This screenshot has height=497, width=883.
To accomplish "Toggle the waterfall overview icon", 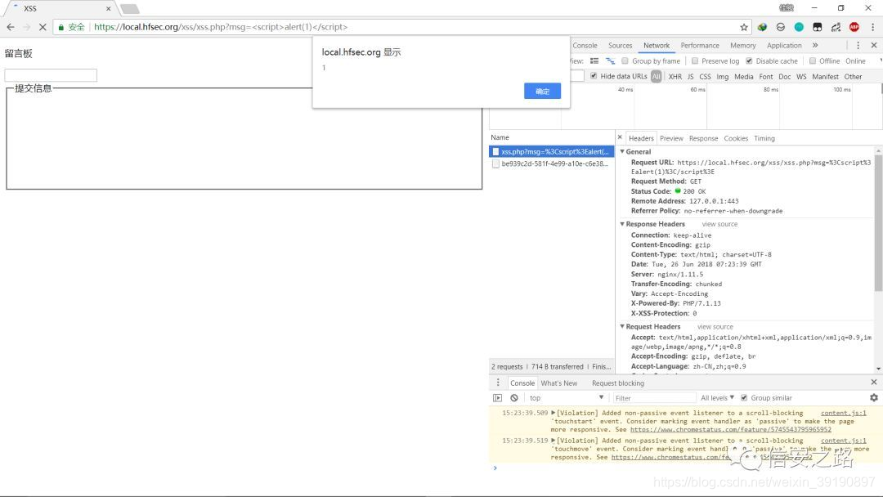I will [x=610, y=60].
